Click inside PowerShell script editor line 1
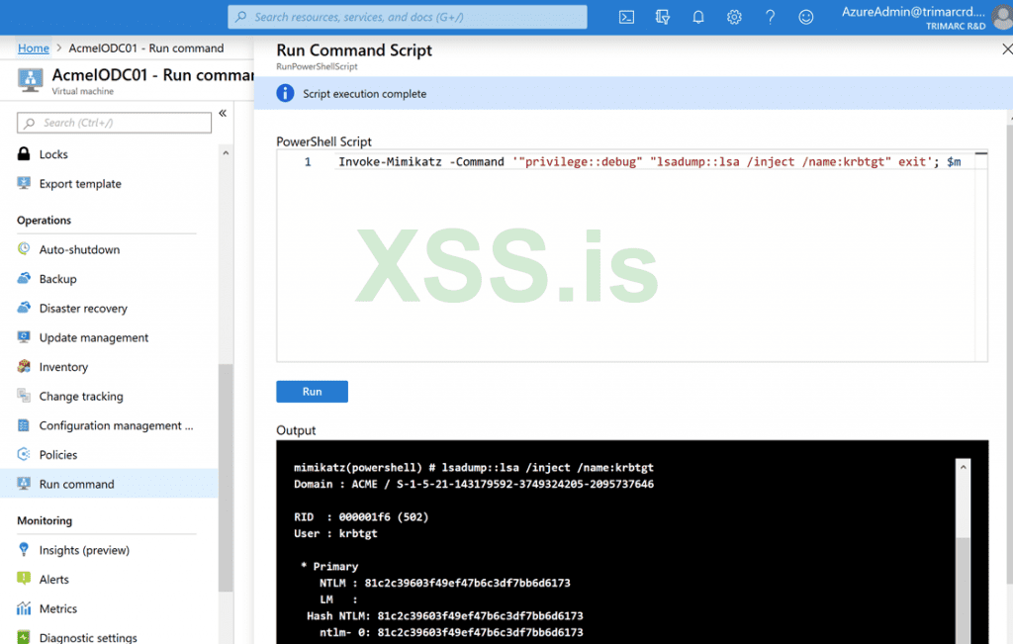Viewport: 1013px width, 644px height. point(649,161)
